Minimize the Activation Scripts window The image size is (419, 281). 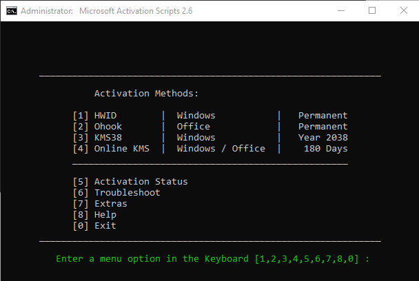click(x=340, y=11)
